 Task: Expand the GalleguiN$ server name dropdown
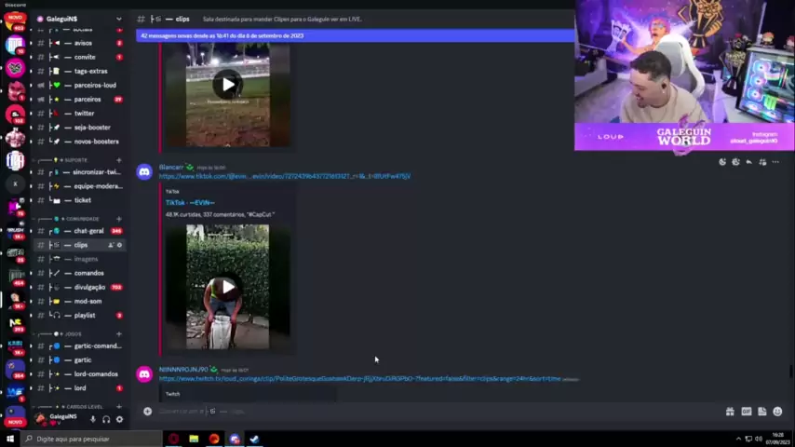tap(118, 19)
